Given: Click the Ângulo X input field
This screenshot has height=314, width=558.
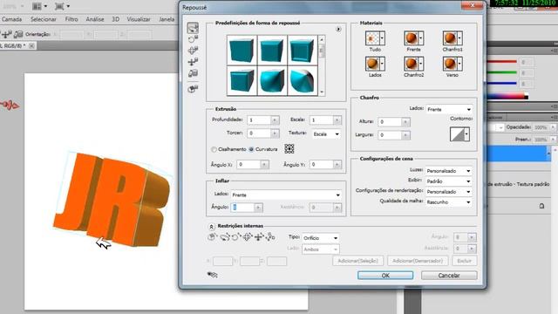Looking at the screenshot, I should 248,165.
